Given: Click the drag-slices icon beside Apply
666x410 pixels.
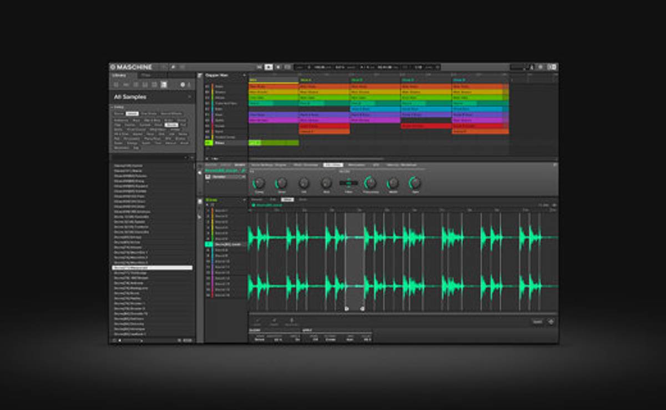Looking at the screenshot, I should [551, 322].
